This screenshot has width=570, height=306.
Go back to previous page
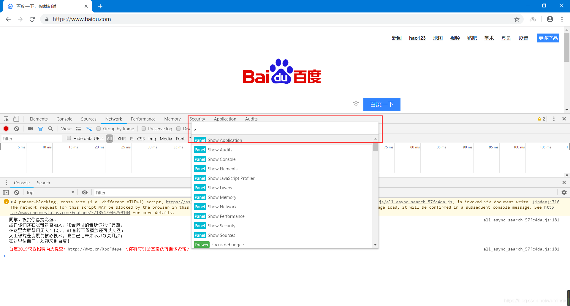click(8, 19)
